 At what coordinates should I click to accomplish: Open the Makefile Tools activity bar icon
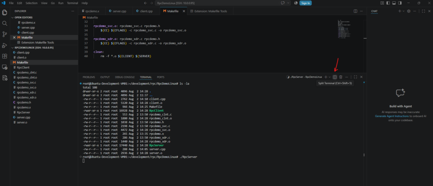pyautogui.click(x=4, y=78)
